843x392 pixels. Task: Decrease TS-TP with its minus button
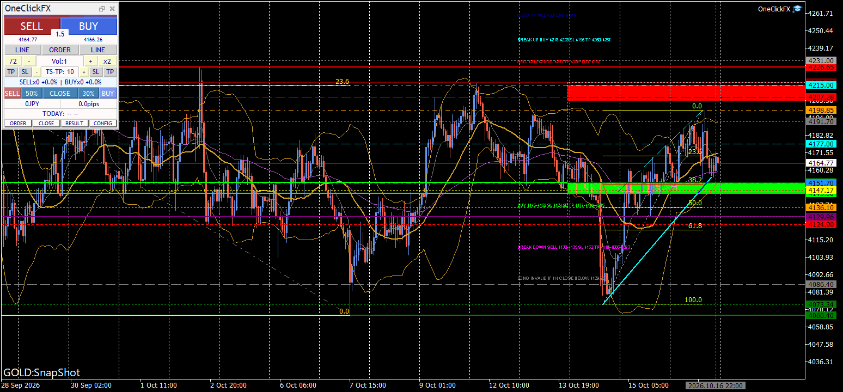pyautogui.click(x=36, y=72)
